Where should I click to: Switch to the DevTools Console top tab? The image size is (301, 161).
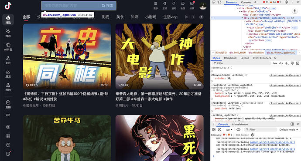coord(246,2)
